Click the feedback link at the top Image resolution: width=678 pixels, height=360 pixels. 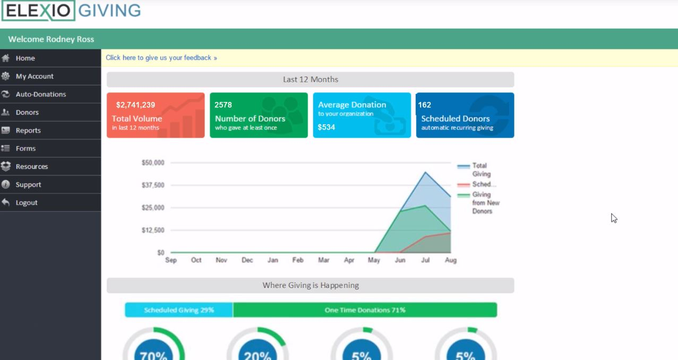pyautogui.click(x=160, y=57)
